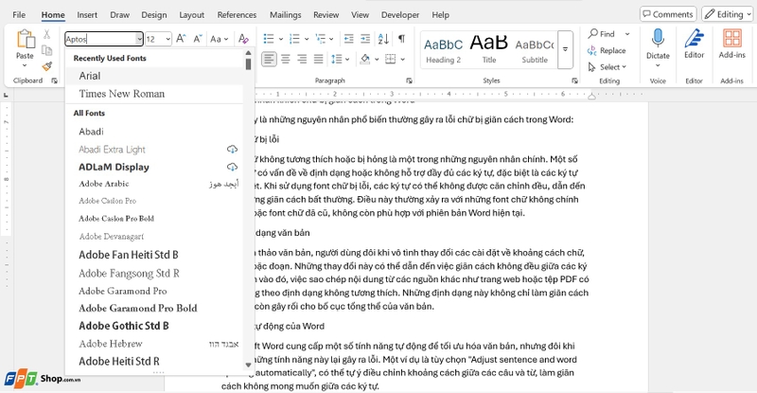Open the Mailings tab
The height and width of the screenshot is (393, 757).
pyautogui.click(x=286, y=15)
